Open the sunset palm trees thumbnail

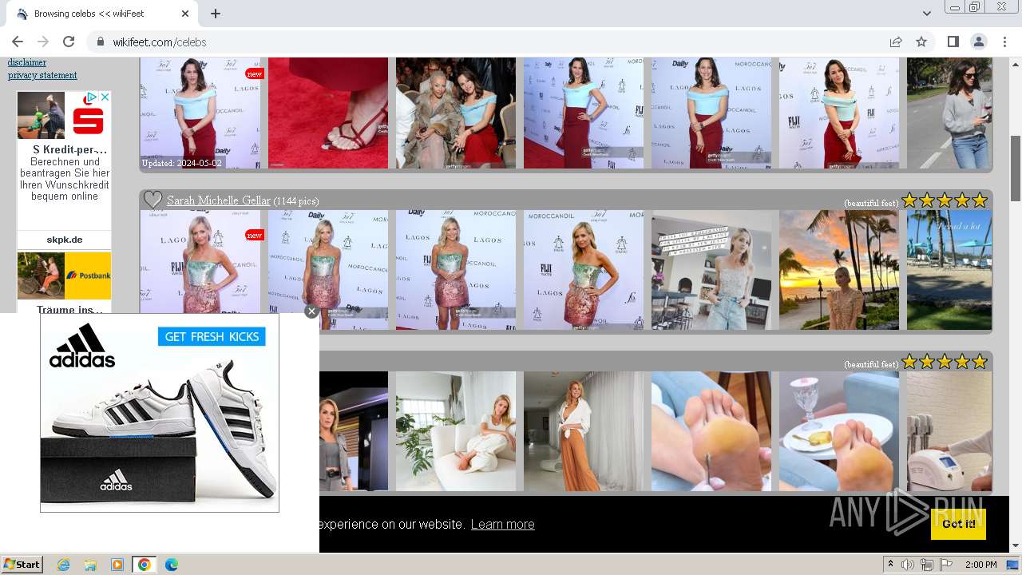[x=839, y=270]
